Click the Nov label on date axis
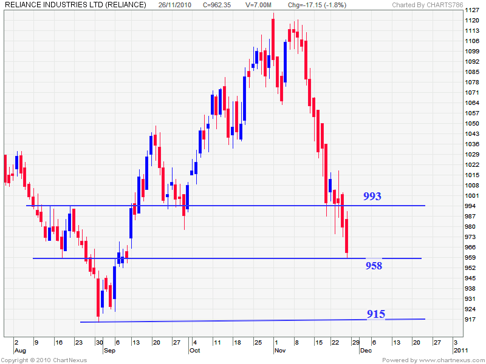486x364 pixels. point(280,350)
